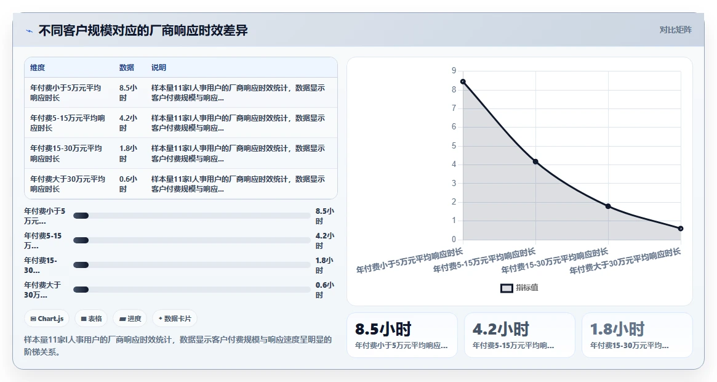Viewport: 717px width, 382px height.
Task: Click the title 不同客户规模对应的厂商响应时效差异
Action: click(x=143, y=31)
